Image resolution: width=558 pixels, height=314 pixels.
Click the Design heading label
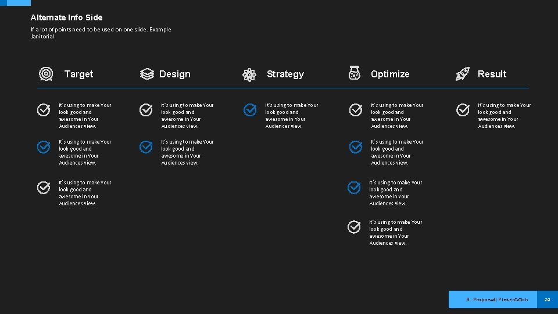[174, 74]
